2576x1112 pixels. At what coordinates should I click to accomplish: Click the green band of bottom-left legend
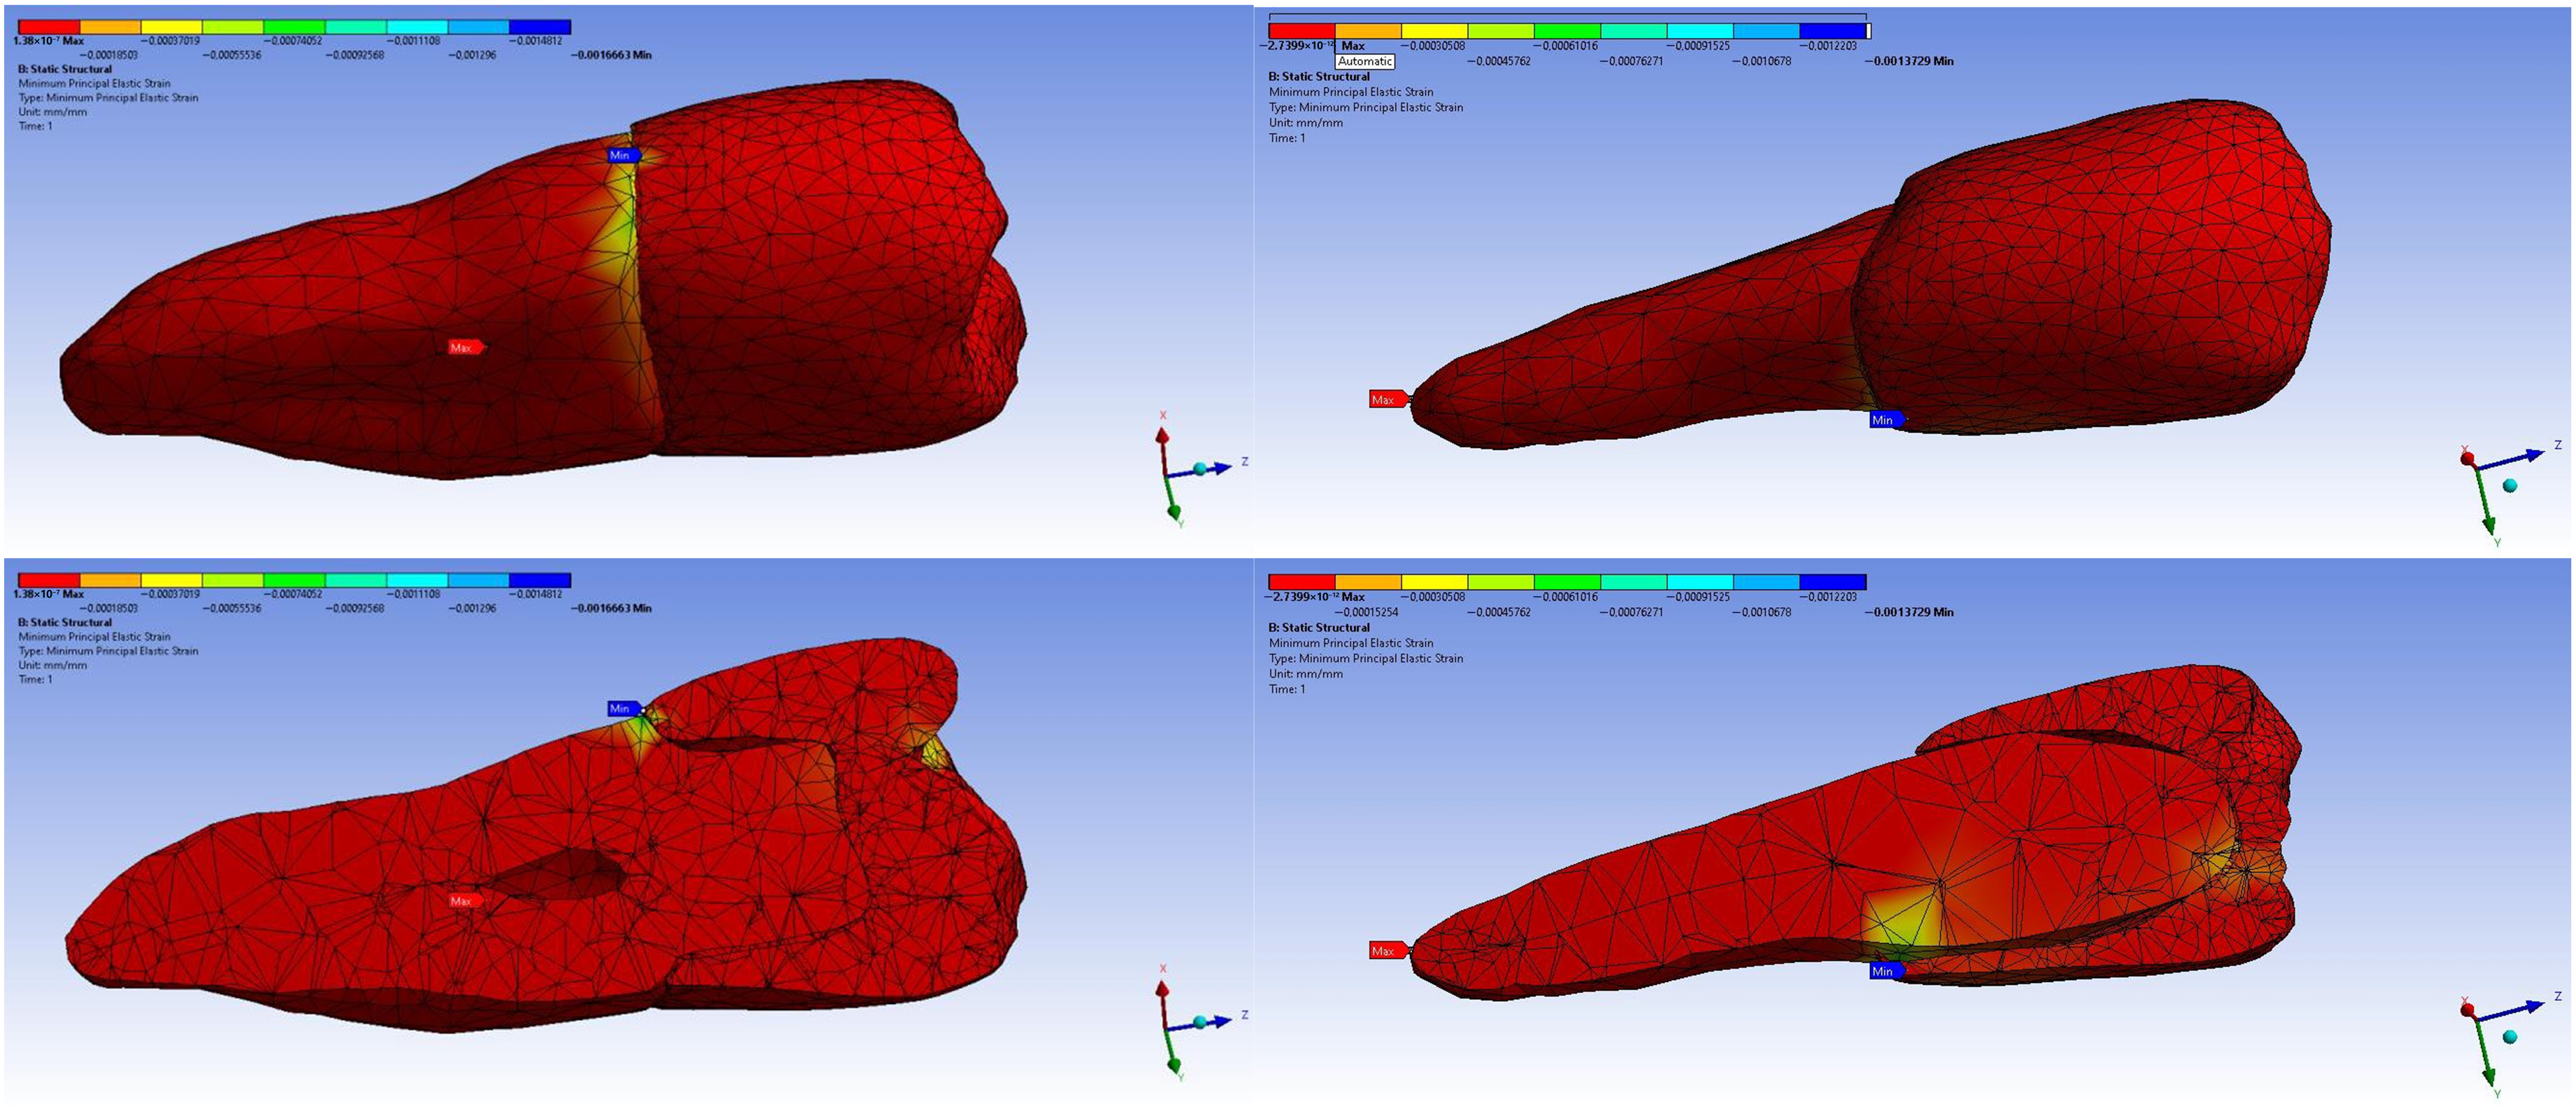click(x=295, y=580)
